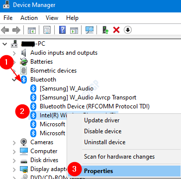
Task: Expand the Computer category
Action: tap(14, 152)
